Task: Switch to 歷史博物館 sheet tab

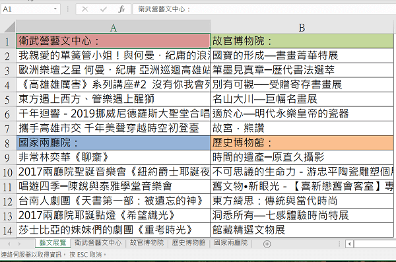Action: [x=189, y=243]
